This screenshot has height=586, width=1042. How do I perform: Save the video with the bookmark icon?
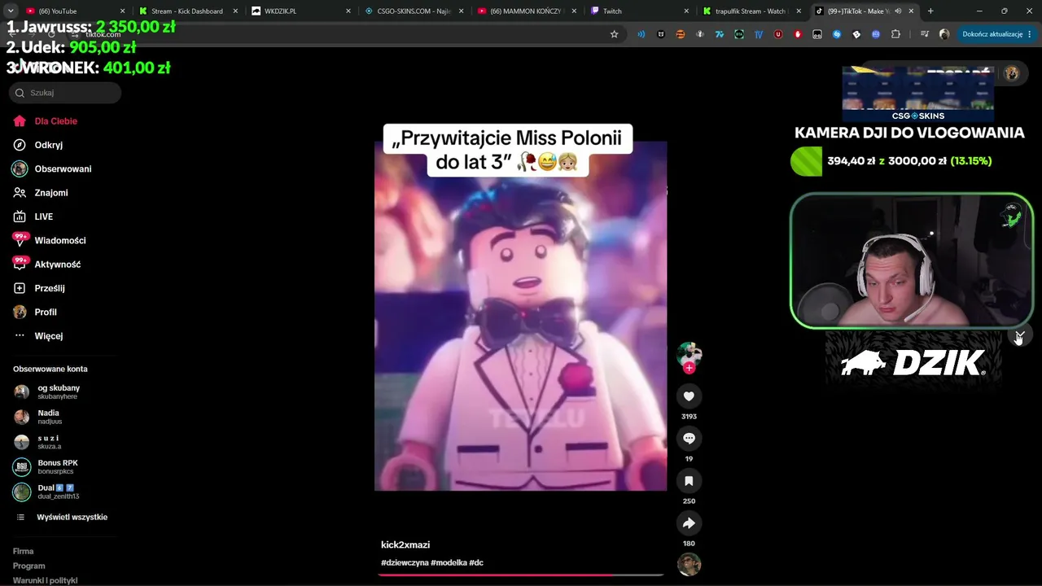(x=689, y=481)
